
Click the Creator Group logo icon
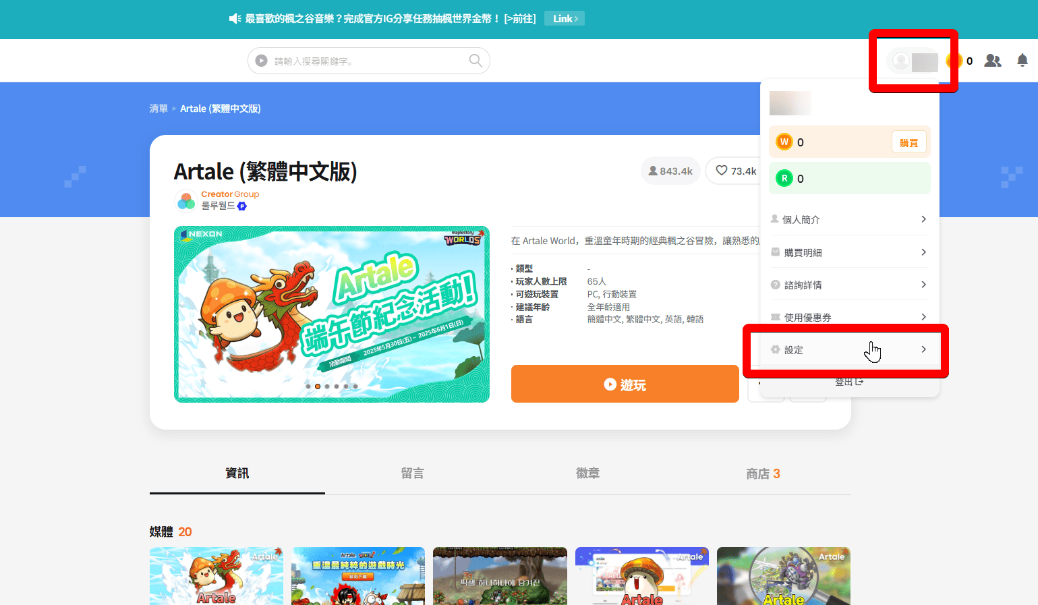tap(186, 200)
